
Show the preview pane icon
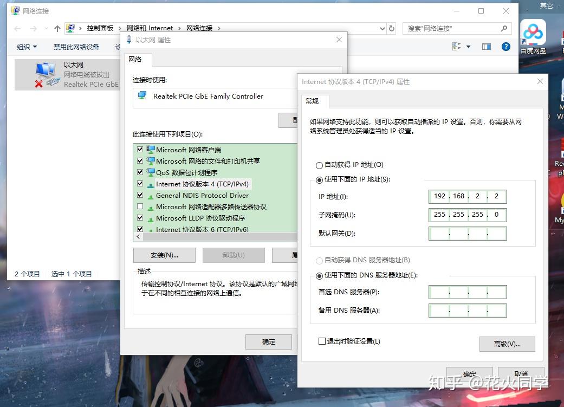[486, 47]
